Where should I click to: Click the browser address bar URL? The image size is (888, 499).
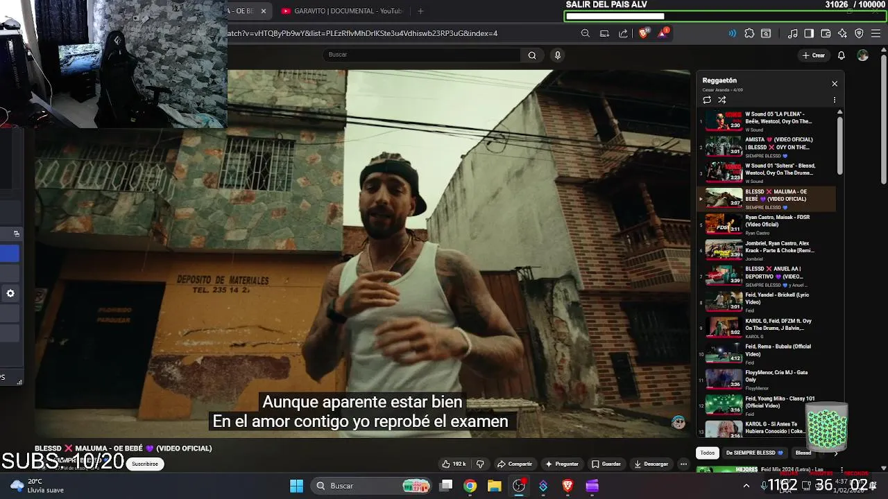coord(363,33)
